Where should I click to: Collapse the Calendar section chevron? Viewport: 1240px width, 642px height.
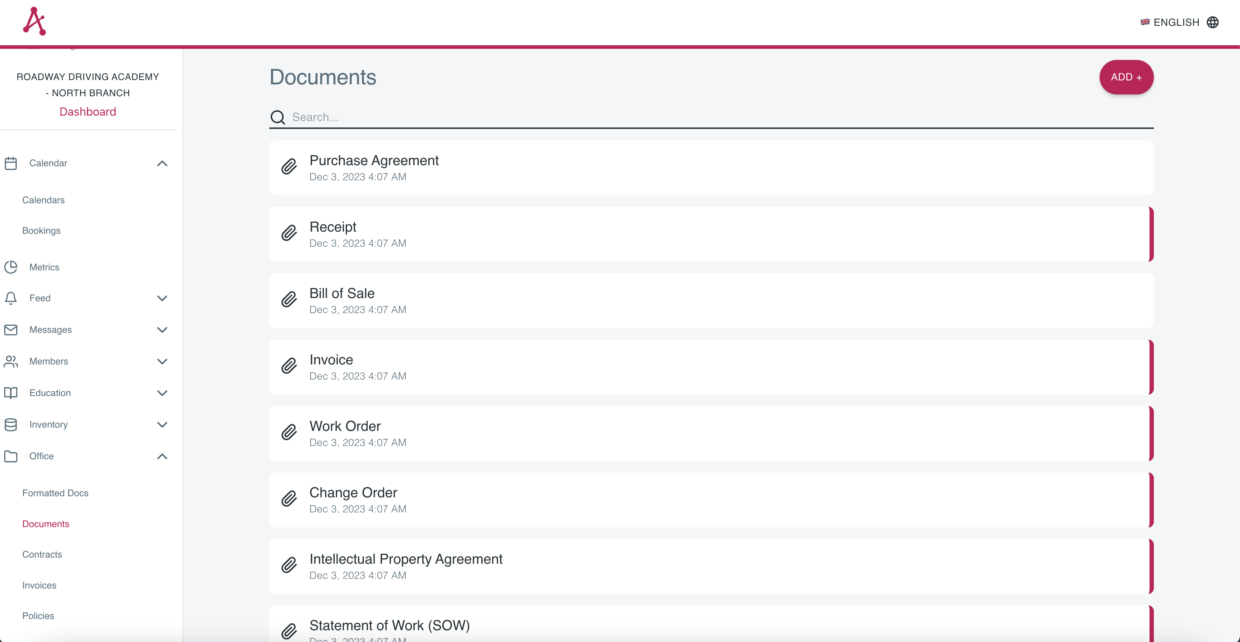pyautogui.click(x=162, y=163)
